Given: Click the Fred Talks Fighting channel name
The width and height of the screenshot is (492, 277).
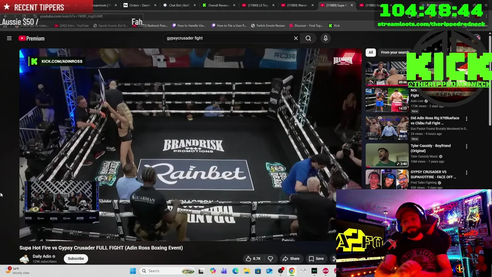Looking at the screenshot, I should click(424, 183).
